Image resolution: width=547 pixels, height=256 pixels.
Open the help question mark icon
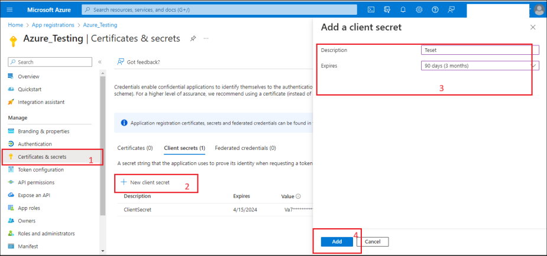point(435,9)
